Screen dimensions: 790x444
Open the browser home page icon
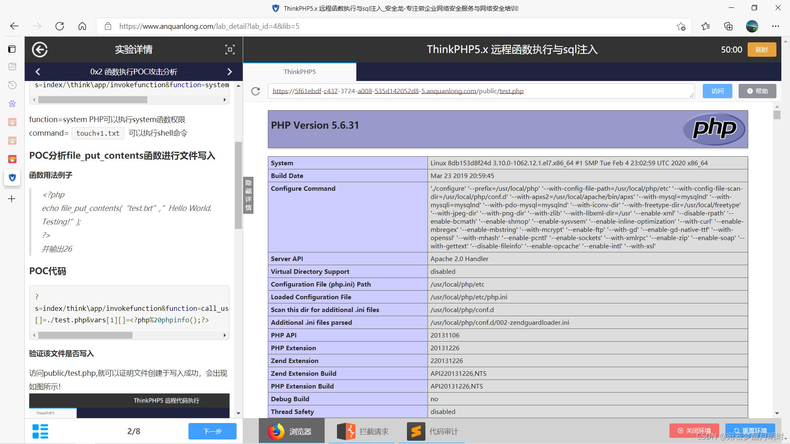click(x=82, y=26)
